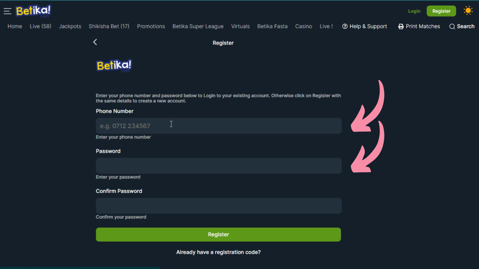Click the Print Matches printer icon
This screenshot has height=269, width=479.
click(401, 26)
